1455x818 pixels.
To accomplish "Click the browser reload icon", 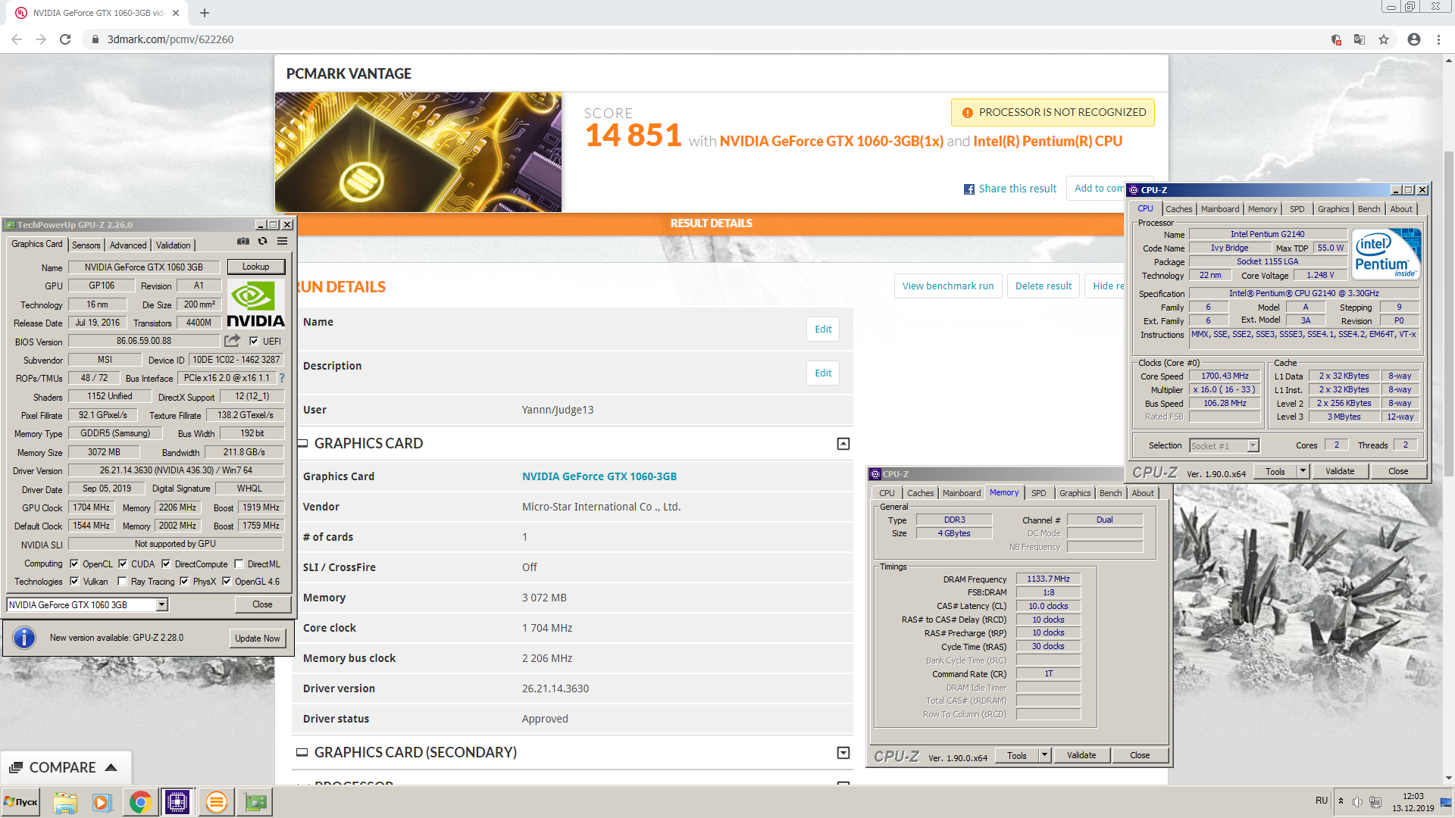I will coord(65,39).
